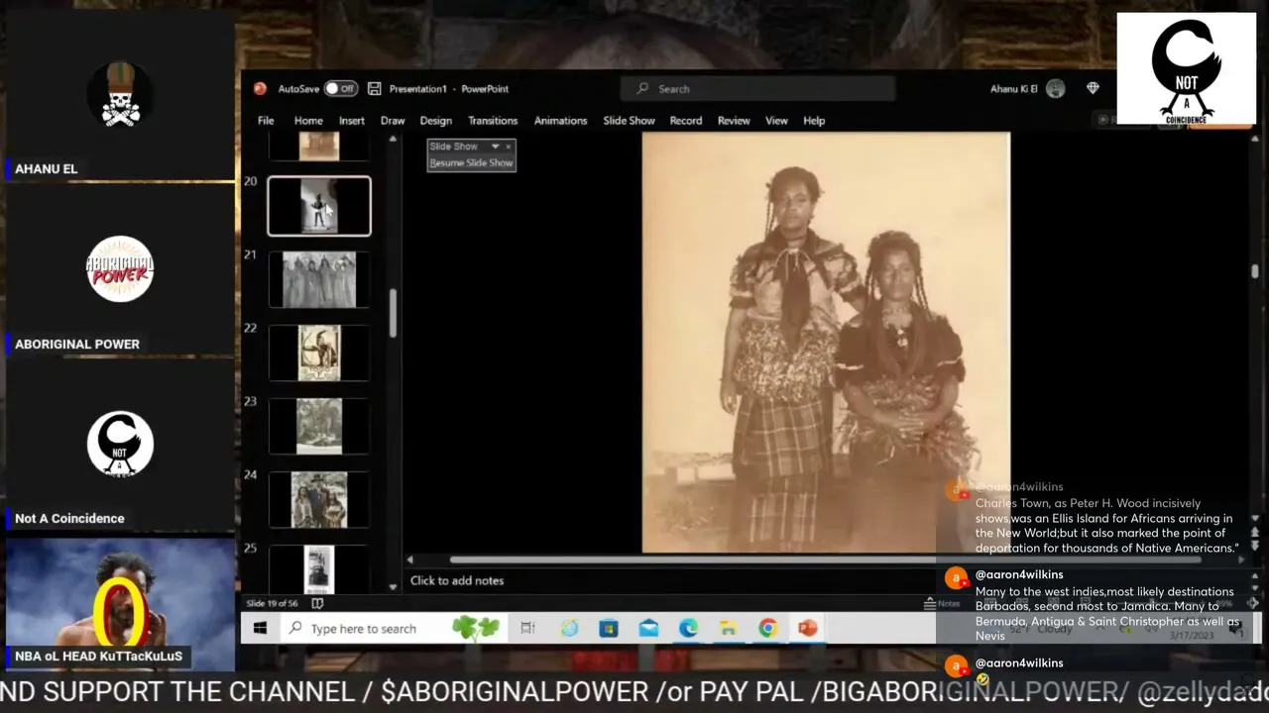1269x713 pixels.
Task: Switch to the Home ribbon tab
Action: (x=308, y=121)
